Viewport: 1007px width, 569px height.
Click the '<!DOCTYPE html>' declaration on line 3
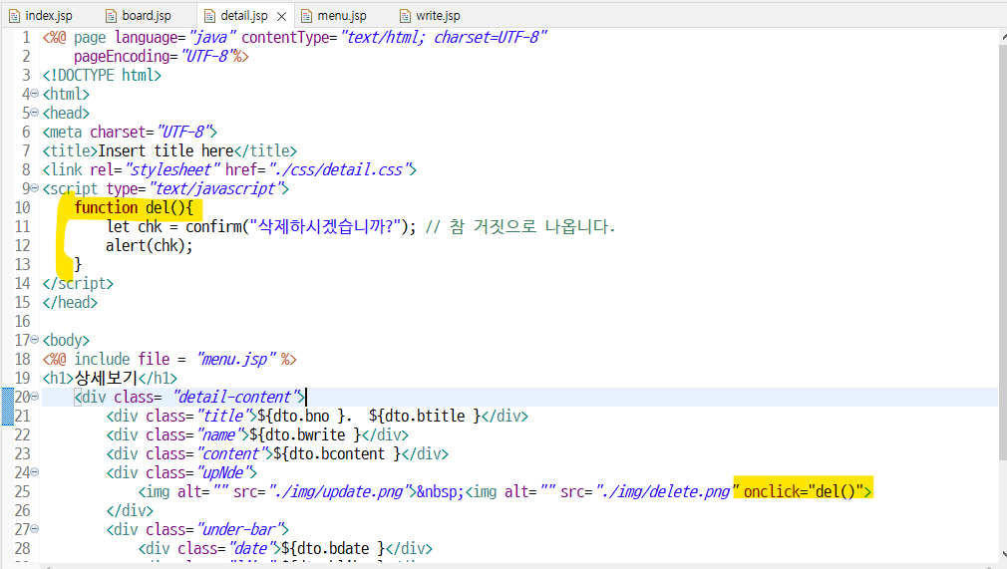[x=102, y=75]
